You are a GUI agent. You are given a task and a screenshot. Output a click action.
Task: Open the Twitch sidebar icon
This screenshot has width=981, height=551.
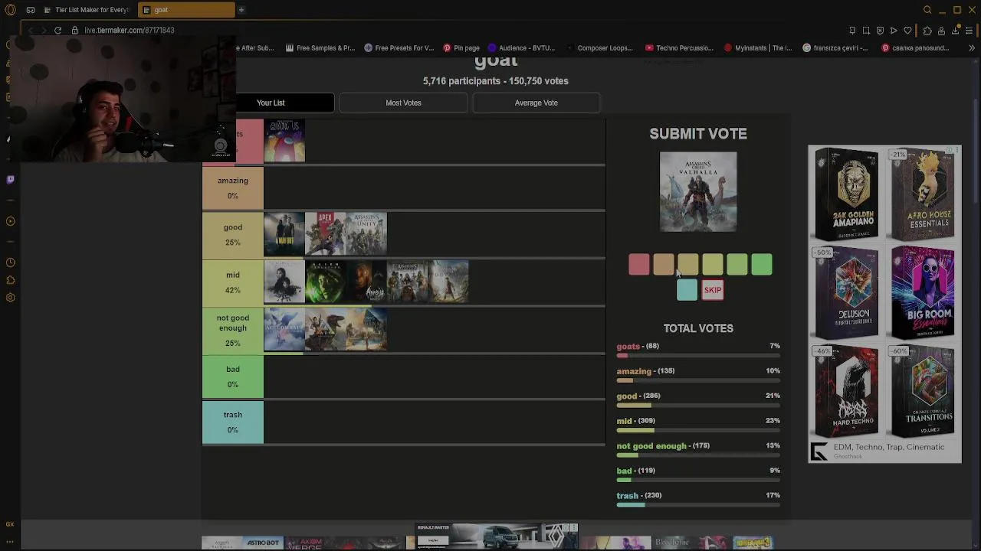(x=10, y=180)
